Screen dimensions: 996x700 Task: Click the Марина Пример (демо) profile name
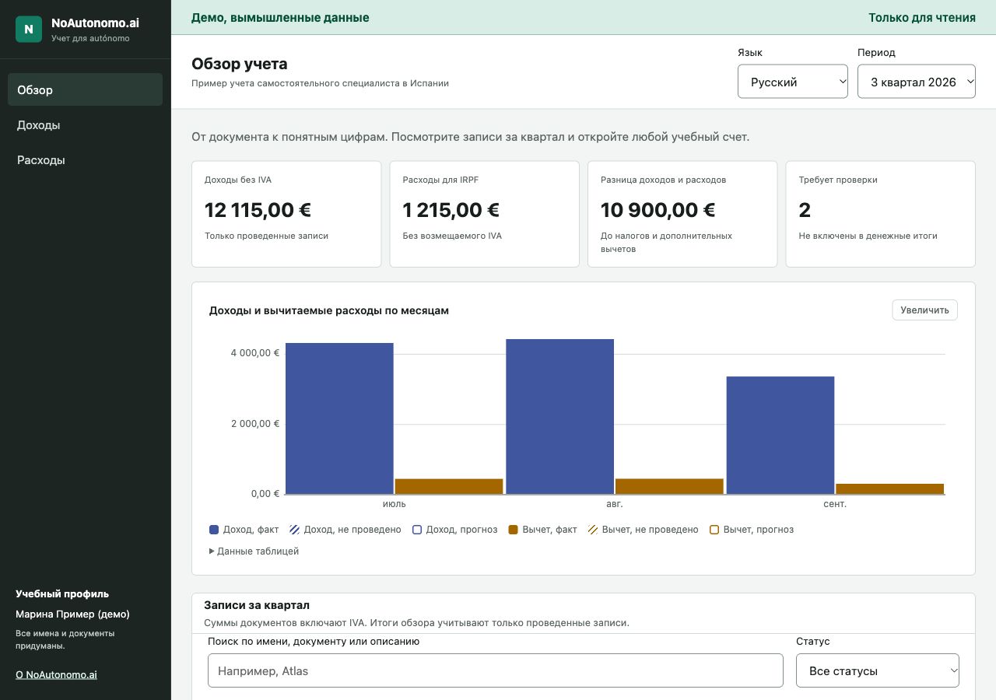click(x=72, y=614)
